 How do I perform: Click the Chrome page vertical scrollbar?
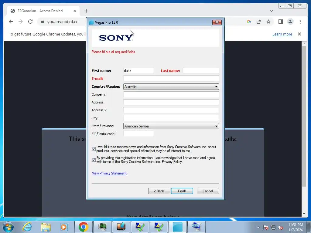304,116
